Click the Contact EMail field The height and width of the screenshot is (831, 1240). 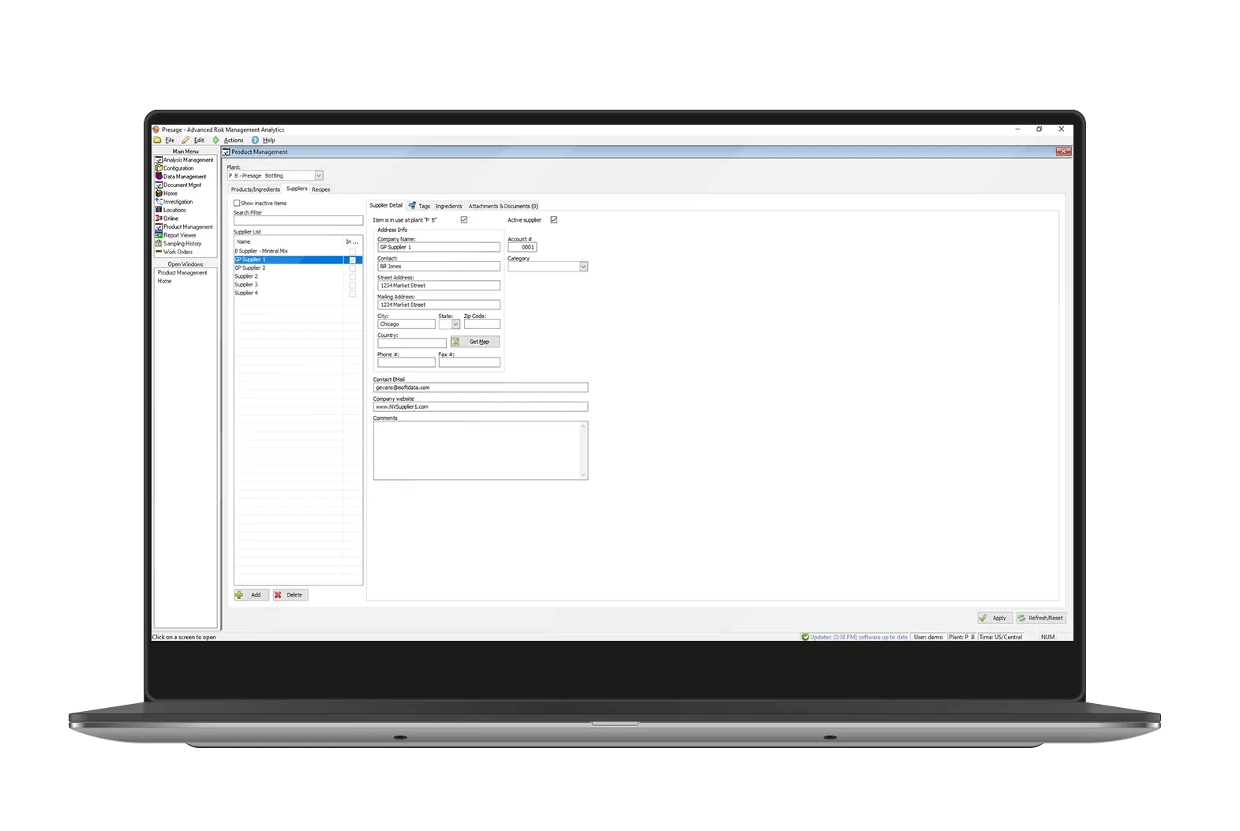pos(481,387)
